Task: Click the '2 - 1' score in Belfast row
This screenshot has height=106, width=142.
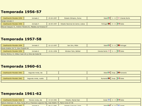Action: 114,51
